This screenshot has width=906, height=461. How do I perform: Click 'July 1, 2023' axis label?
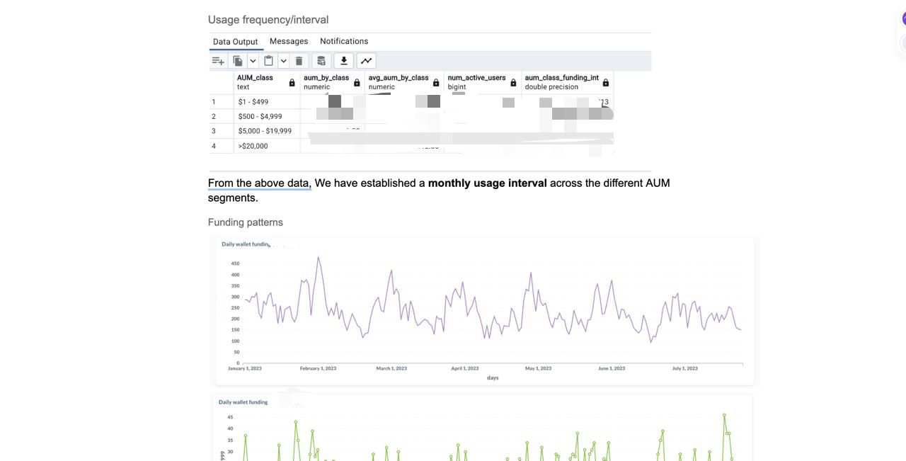pos(685,368)
